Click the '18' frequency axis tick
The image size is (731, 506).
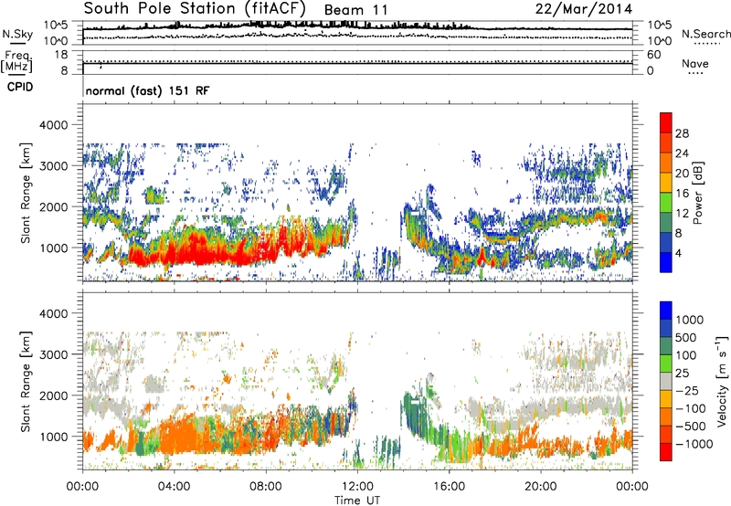click(x=61, y=55)
